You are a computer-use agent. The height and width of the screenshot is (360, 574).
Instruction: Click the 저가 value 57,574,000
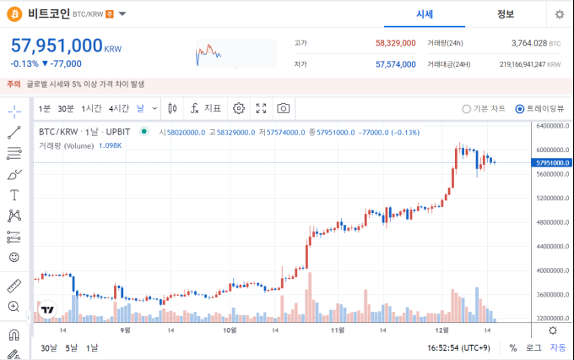pos(395,64)
